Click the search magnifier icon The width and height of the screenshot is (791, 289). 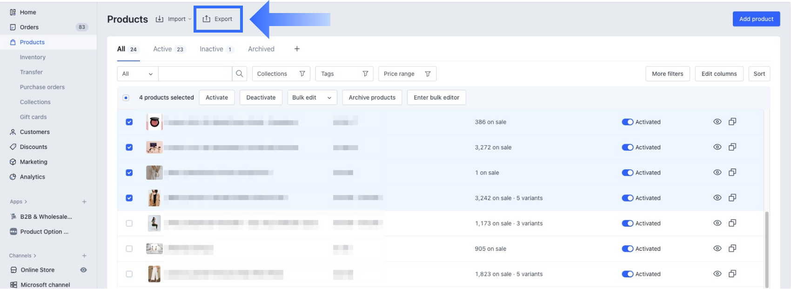240,74
